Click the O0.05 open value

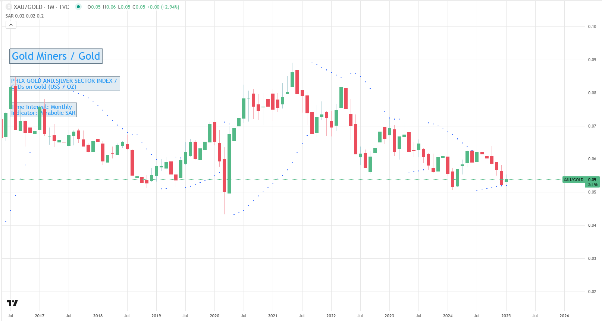(94, 7)
